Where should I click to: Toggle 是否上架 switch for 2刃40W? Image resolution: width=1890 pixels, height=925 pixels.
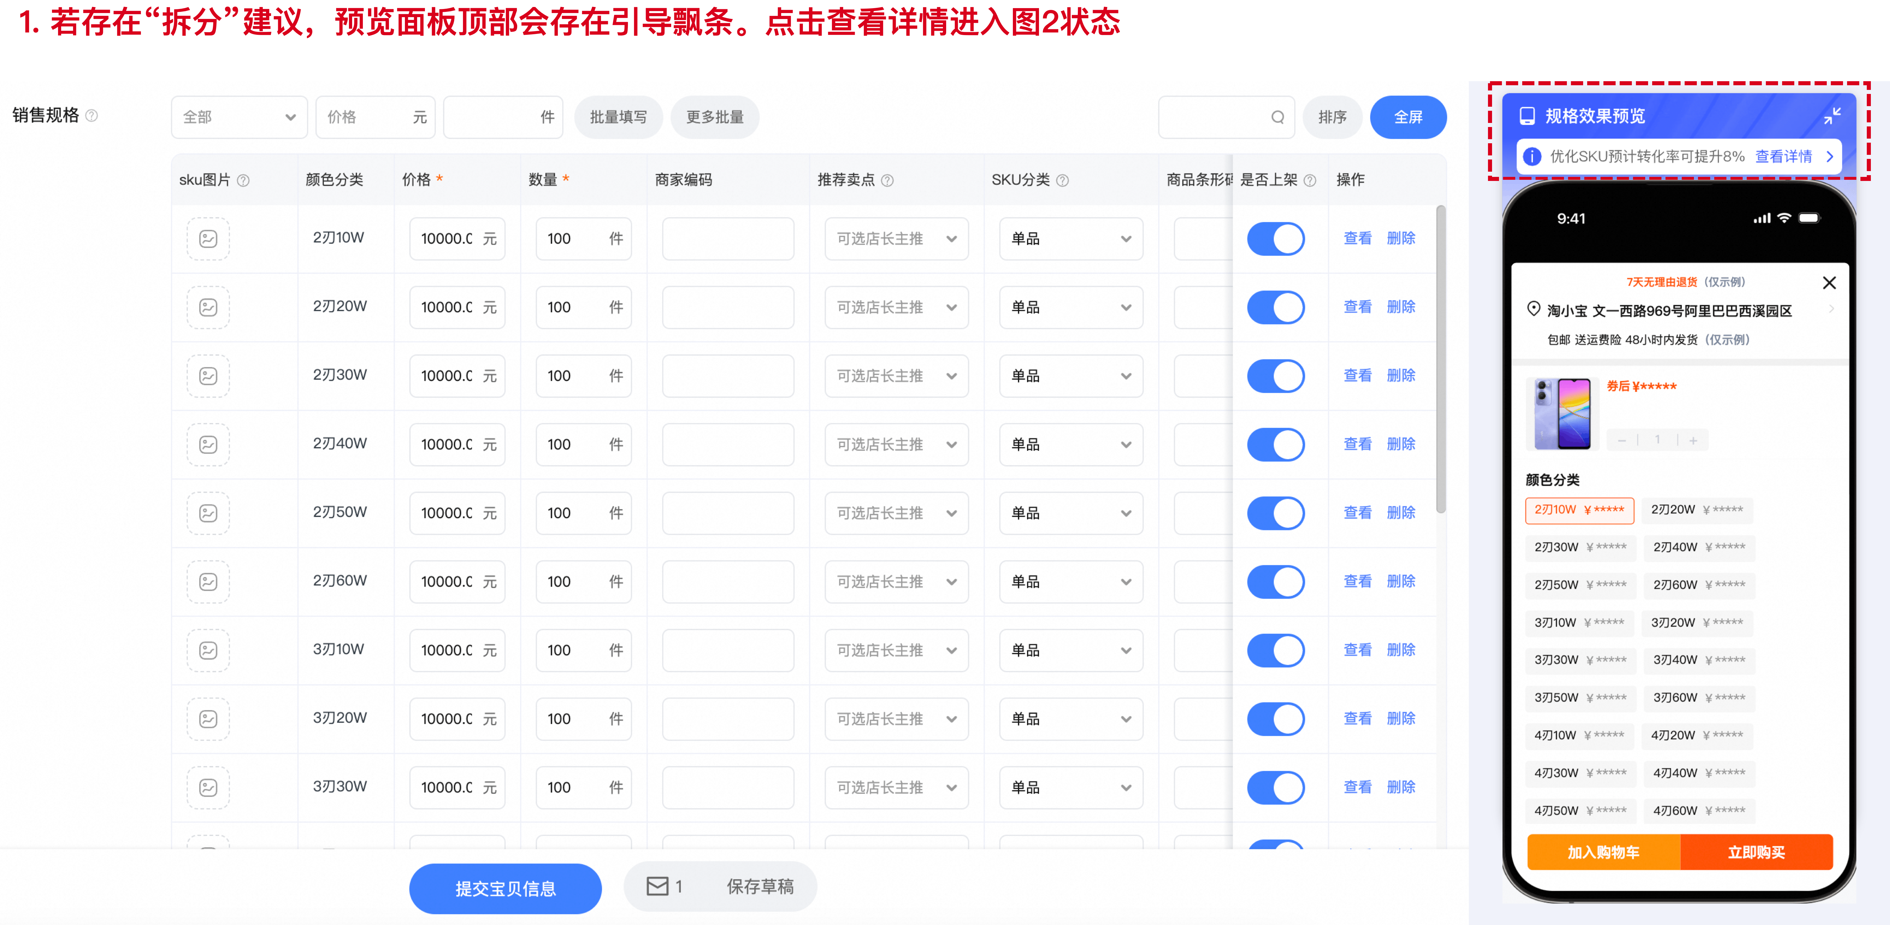point(1276,445)
